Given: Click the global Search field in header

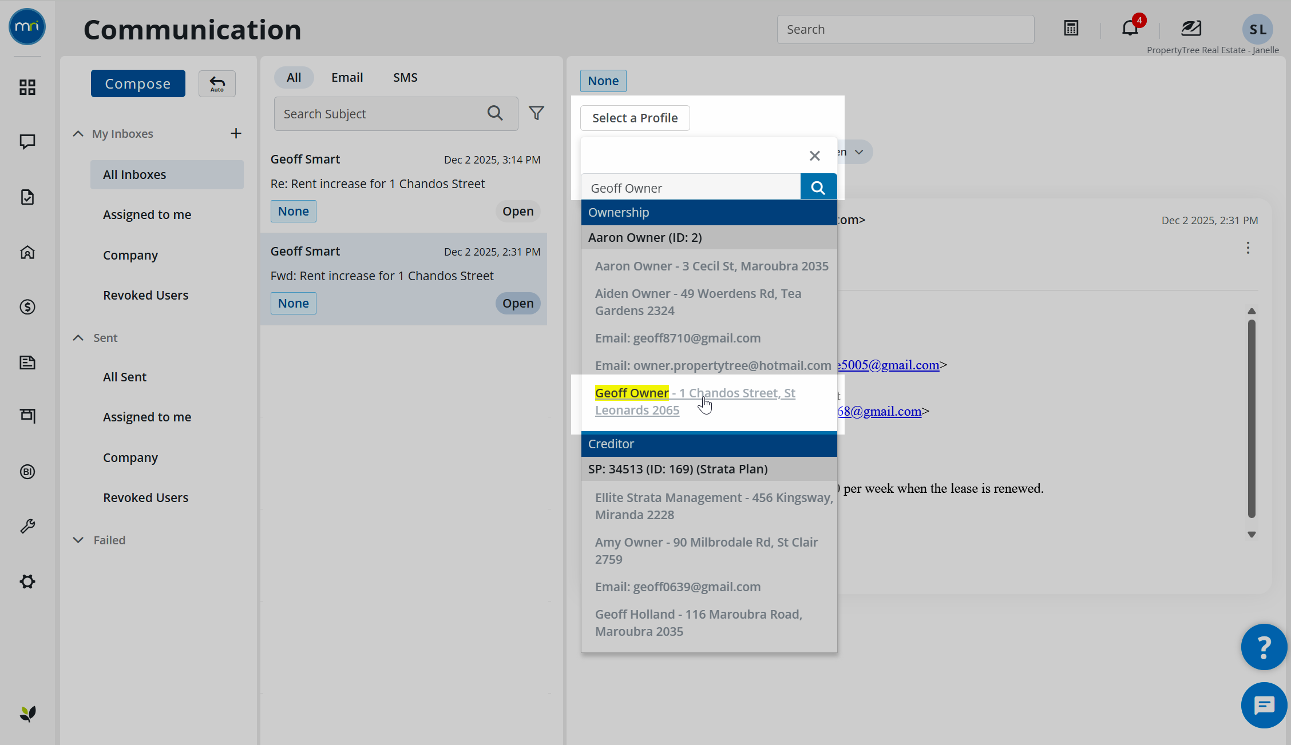Looking at the screenshot, I should click(905, 29).
